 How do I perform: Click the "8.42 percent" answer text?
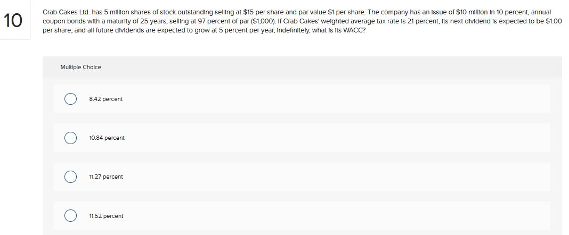105,99
